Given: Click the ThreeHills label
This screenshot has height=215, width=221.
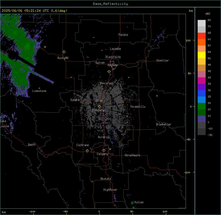Looking at the screenshot, I should coord(138,107).
